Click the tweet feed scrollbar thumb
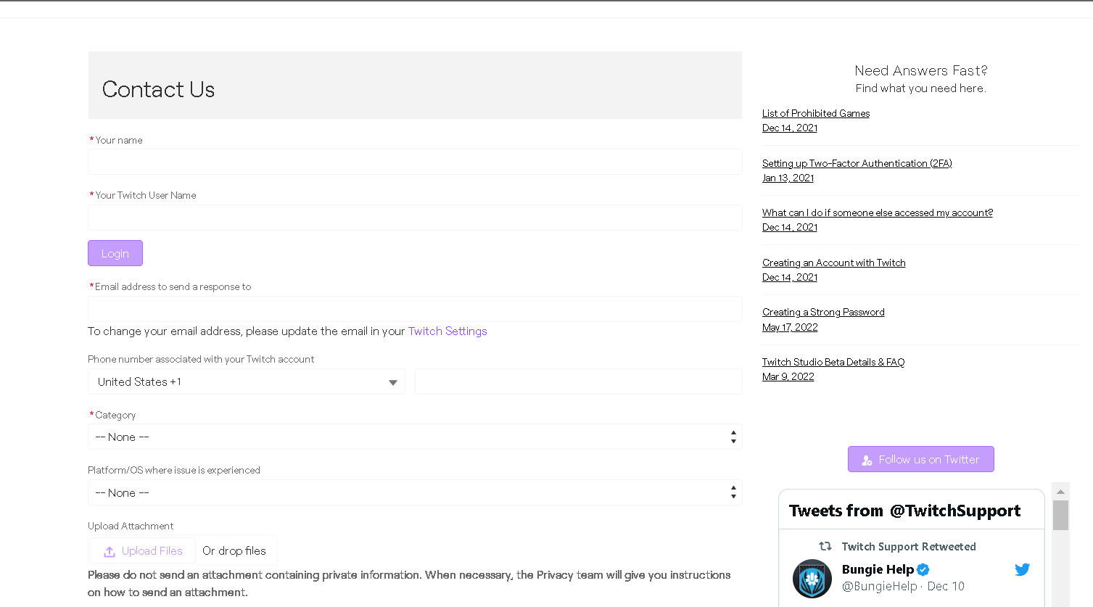 point(1060,515)
